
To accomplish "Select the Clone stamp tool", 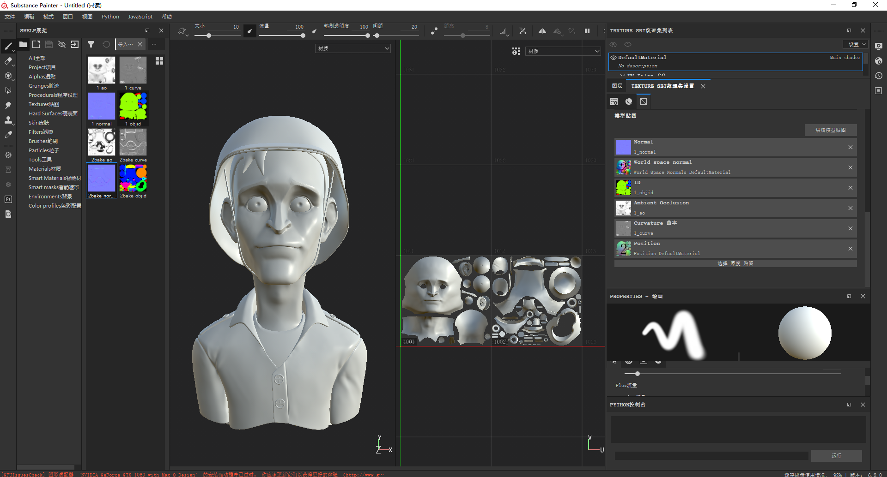I will pos(8,120).
